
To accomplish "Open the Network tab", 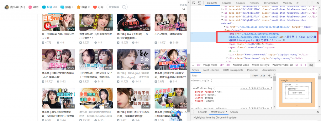I will tap(254, 3).
